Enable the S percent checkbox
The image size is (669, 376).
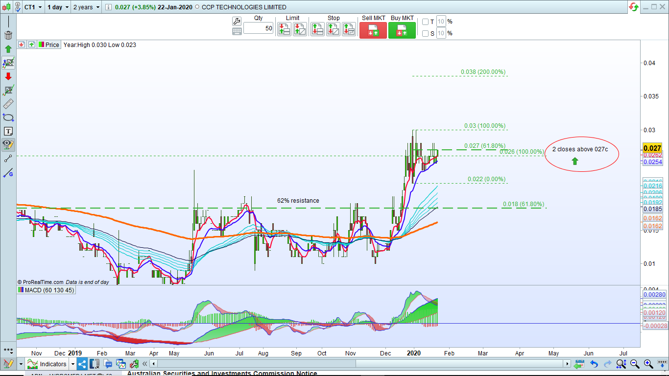coord(425,33)
